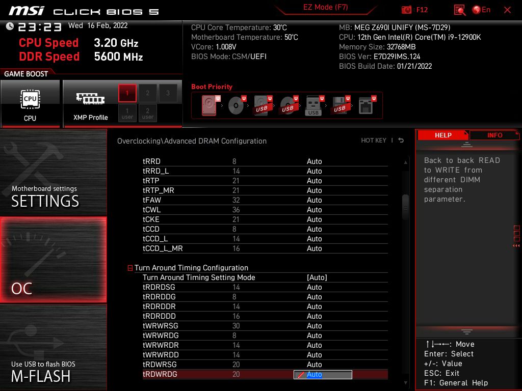This screenshot has height=391, width=522.
Task: Select the tWRWRDG row
Action: (x=265, y=336)
